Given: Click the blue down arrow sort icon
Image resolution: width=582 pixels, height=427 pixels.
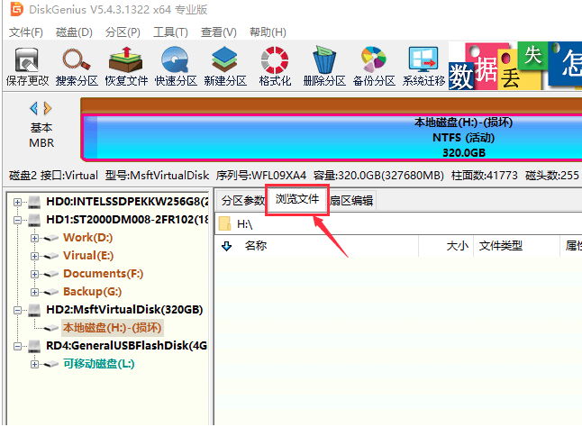Looking at the screenshot, I should tap(226, 246).
